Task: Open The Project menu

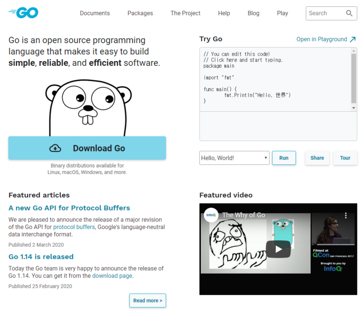Action: (185, 13)
